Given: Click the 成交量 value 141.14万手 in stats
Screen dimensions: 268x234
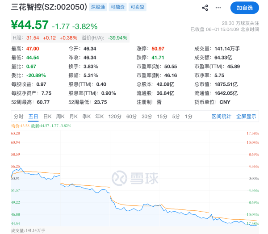Looking at the screenshot, I should [x=227, y=49].
